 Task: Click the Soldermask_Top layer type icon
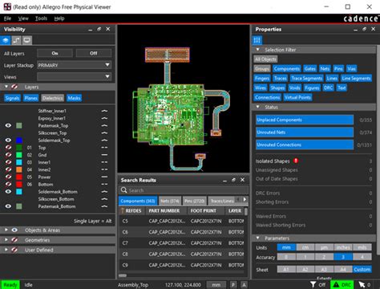click(x=104, y=140)
